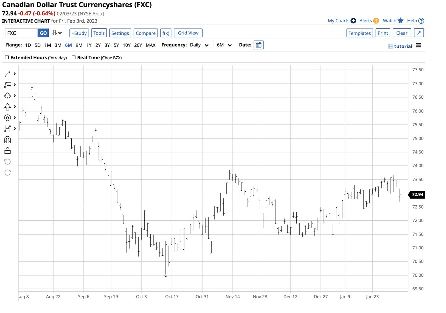Image resolution: width=446 pixels, height=313 pixels.
Task: Expand chart to full screen
Action: 419,33
